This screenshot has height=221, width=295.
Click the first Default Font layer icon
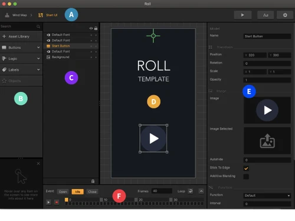click(x=48, y=35)
